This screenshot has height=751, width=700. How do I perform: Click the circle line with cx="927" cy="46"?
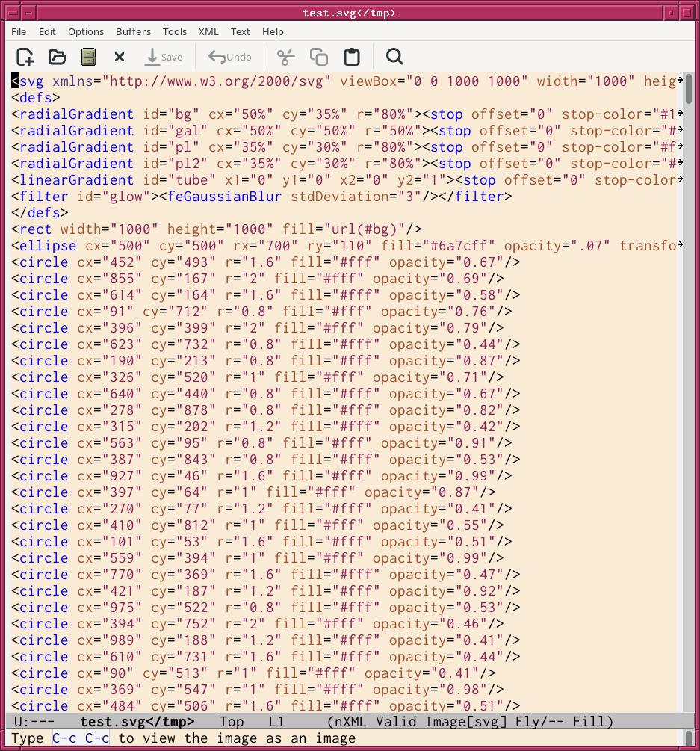click(261, 475)
